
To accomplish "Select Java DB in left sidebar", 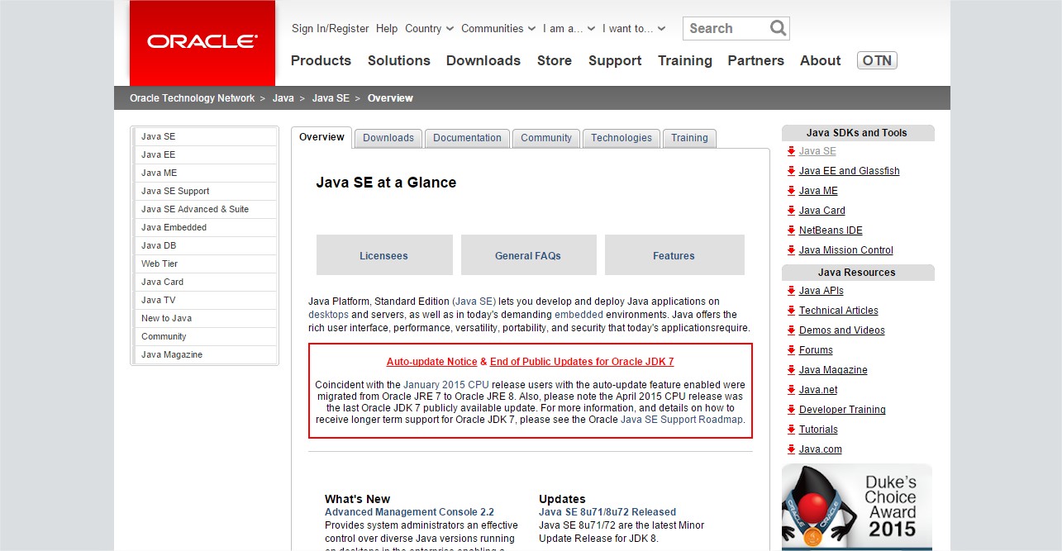I will click(206, 245).
